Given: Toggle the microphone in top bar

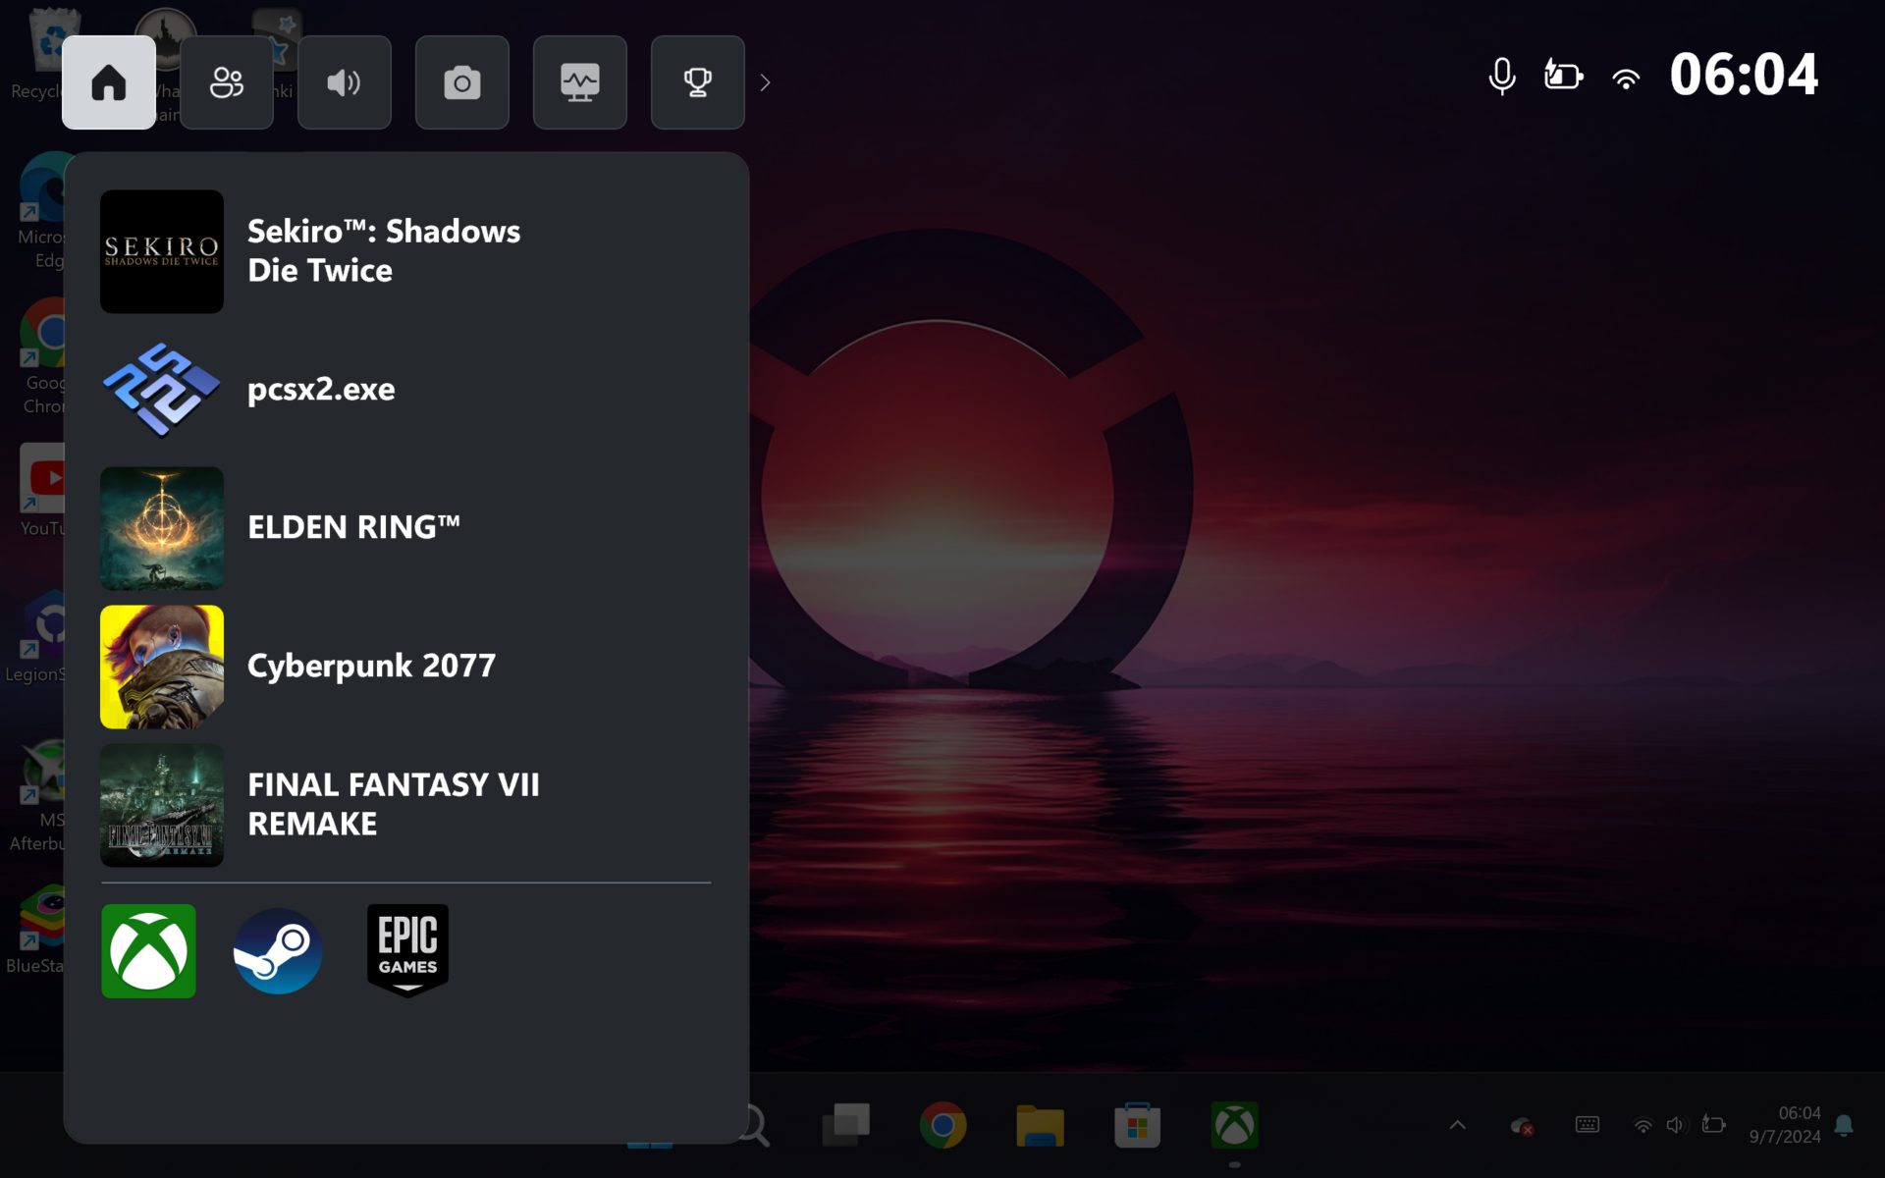Looking at the screenshot, I should tap(1501, 76).
